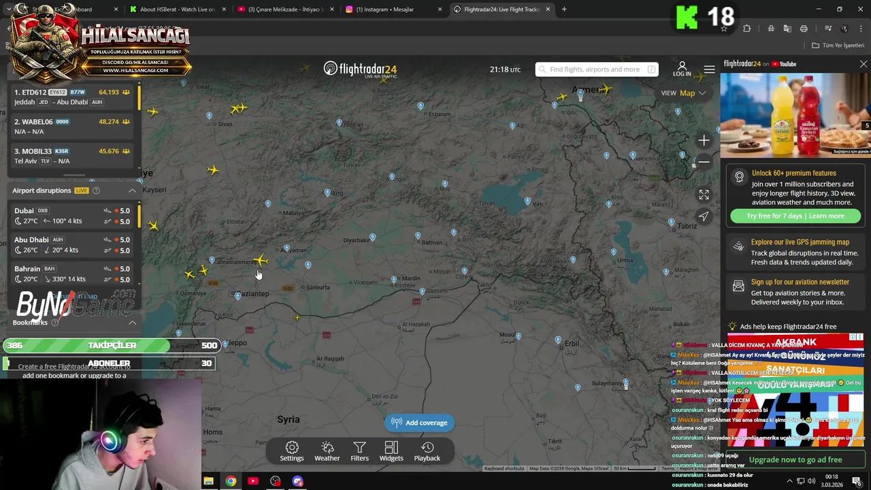Click Keyboard shortcuts link on map

504,469
